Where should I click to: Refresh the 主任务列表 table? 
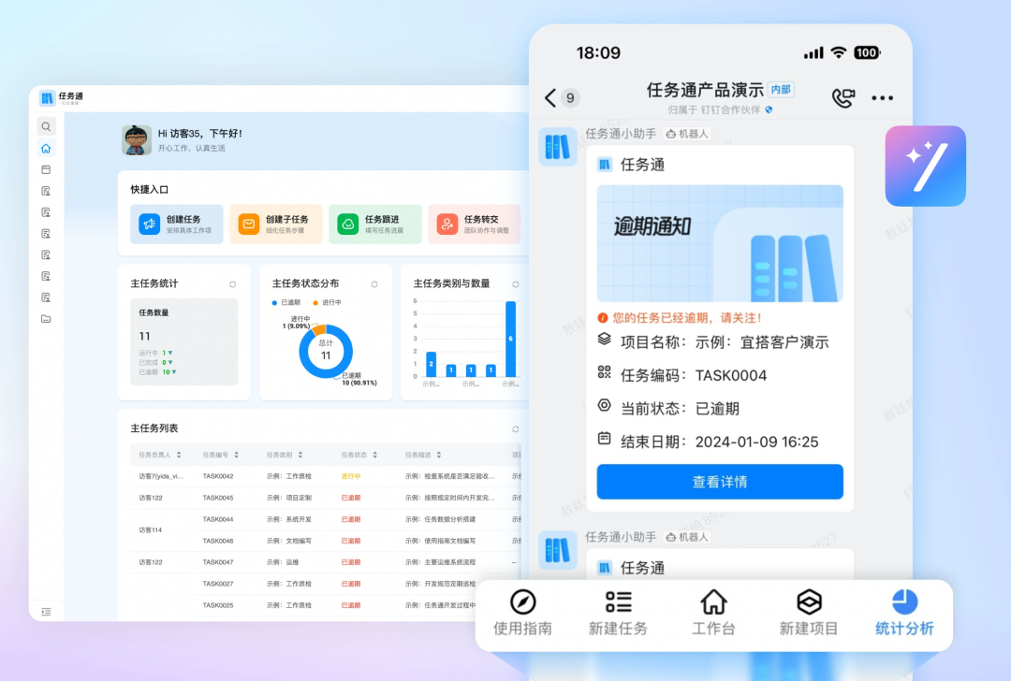(x=515, y=429)
